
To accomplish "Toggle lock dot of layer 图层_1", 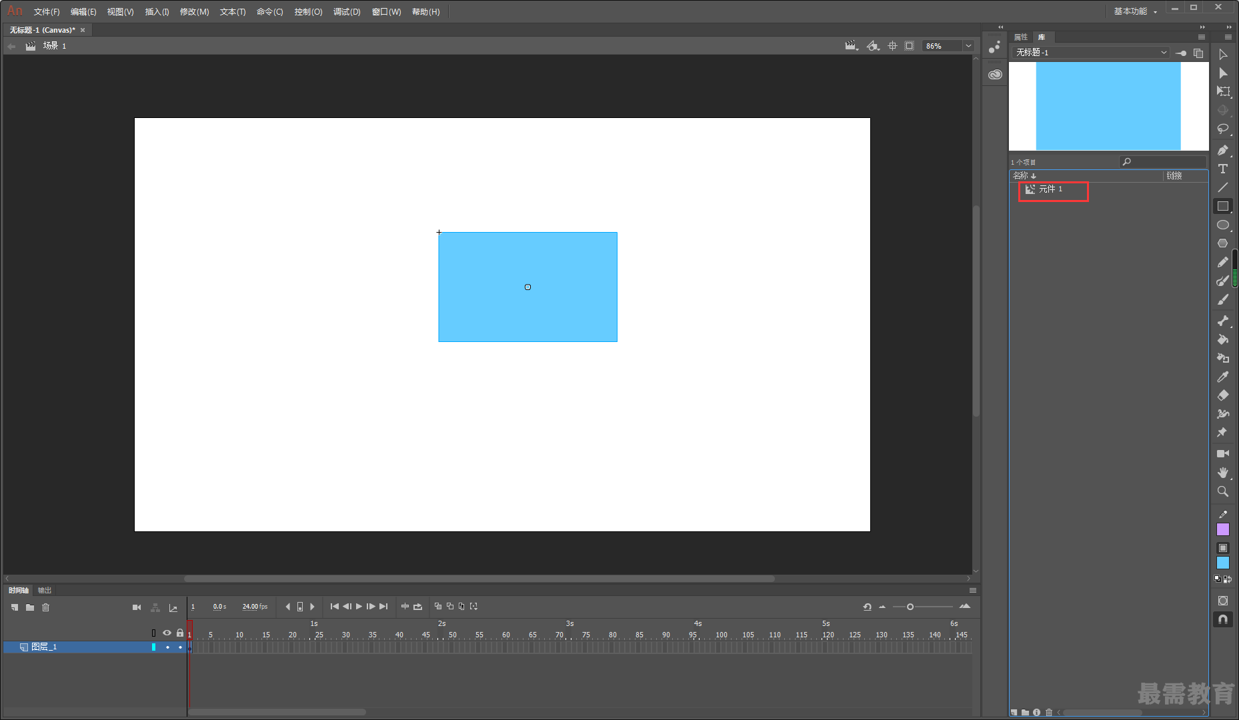I will pos(180,647).
